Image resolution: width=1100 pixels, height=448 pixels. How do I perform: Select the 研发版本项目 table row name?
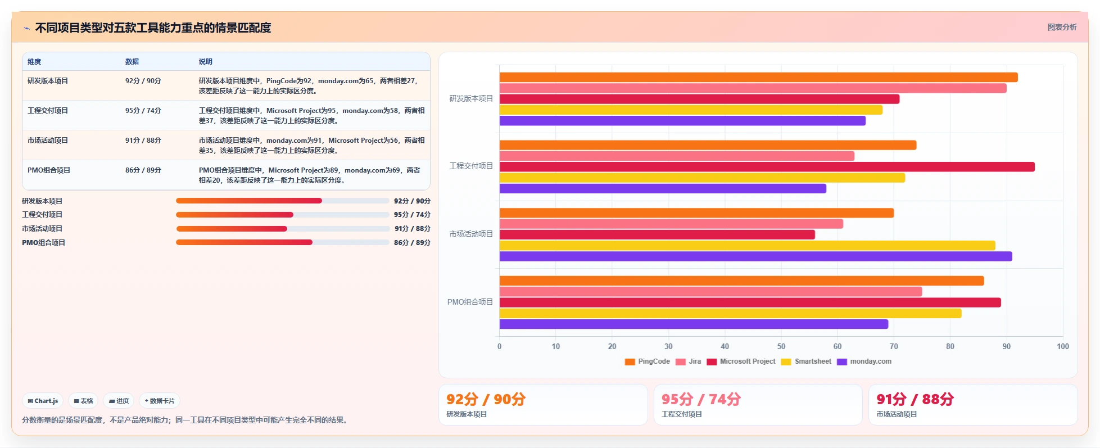pyautogui.click(x=48, y=81)
